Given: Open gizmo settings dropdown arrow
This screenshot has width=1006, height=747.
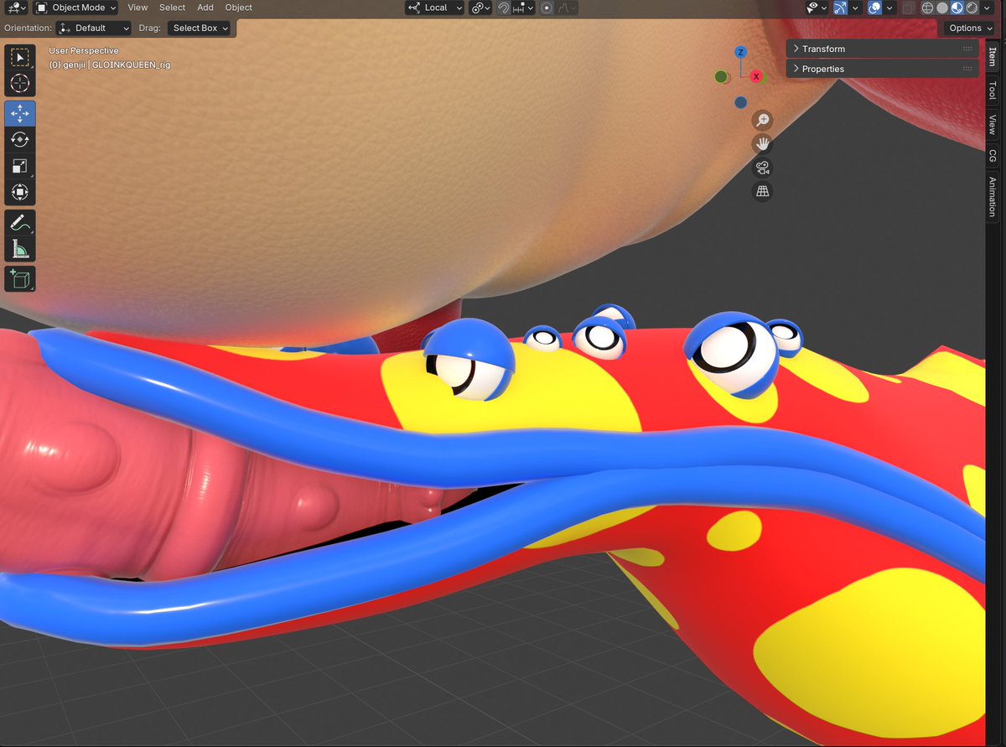Looking at the screenshot, I should (x=855, y=8).
